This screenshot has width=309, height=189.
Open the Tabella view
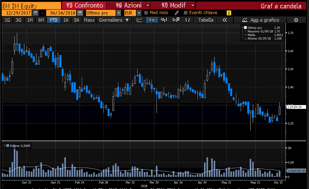(x=206, y=20)
